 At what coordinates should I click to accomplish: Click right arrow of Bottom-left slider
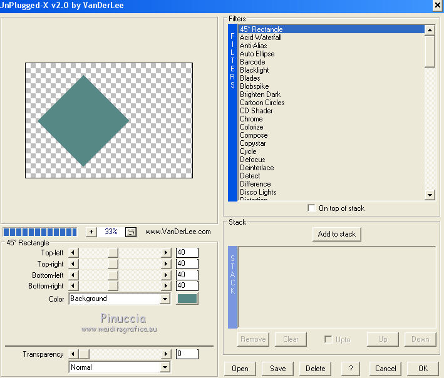point(166,275)
